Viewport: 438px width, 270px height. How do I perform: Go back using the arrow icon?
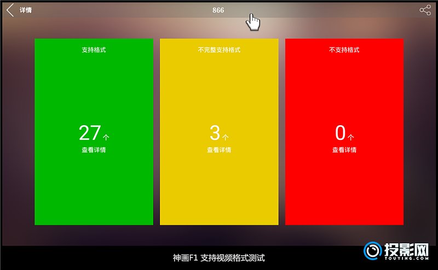point(10,10)
